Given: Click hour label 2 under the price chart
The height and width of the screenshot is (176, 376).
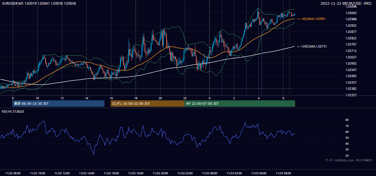Looking at the screenshot, I should point(234,98).
